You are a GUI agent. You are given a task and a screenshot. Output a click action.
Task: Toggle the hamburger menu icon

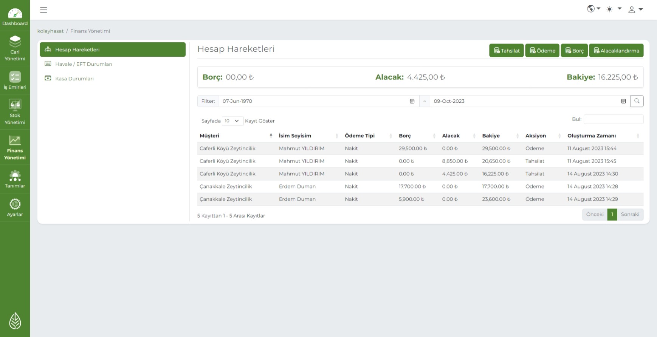(x=43, y=10)
